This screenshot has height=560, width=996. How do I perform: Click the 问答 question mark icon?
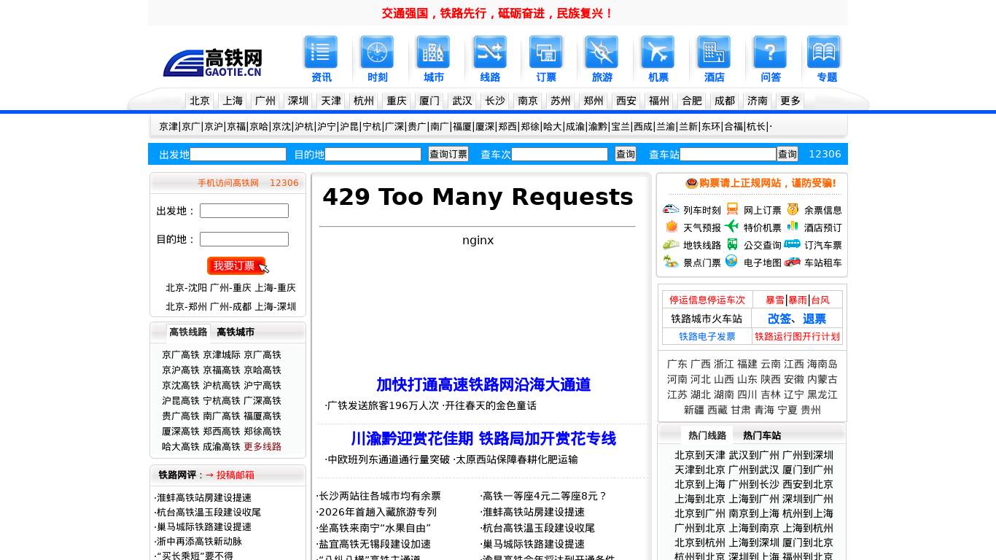[x=770, y=52]
